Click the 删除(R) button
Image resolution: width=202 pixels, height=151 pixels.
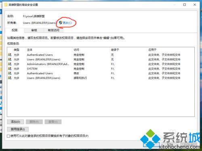(34, 122)
